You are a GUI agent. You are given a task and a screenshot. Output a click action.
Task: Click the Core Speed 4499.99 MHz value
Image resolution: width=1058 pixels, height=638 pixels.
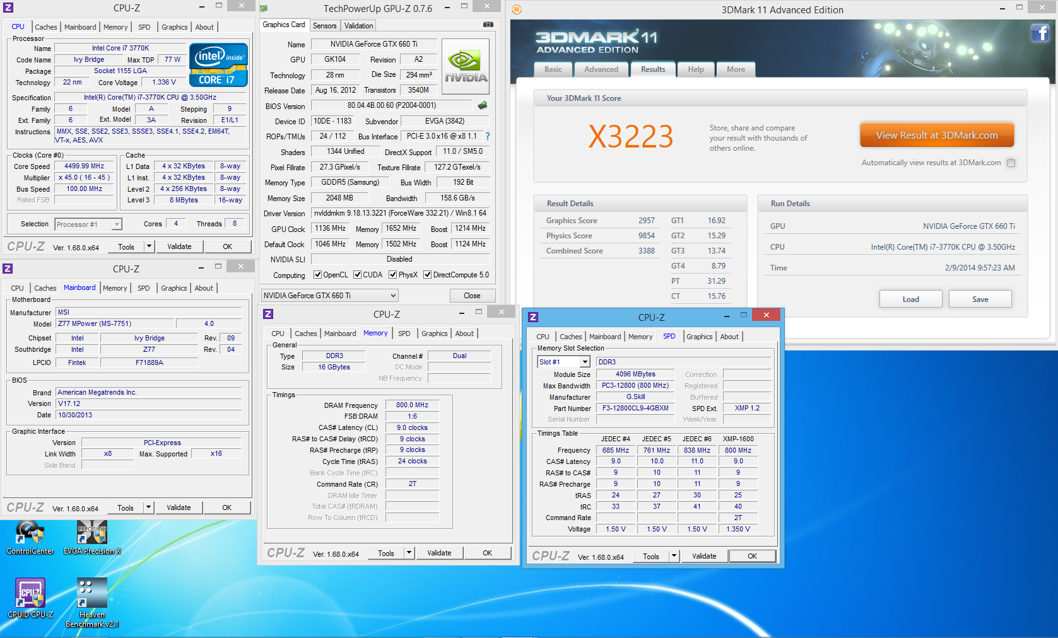[x=84, y=166]
